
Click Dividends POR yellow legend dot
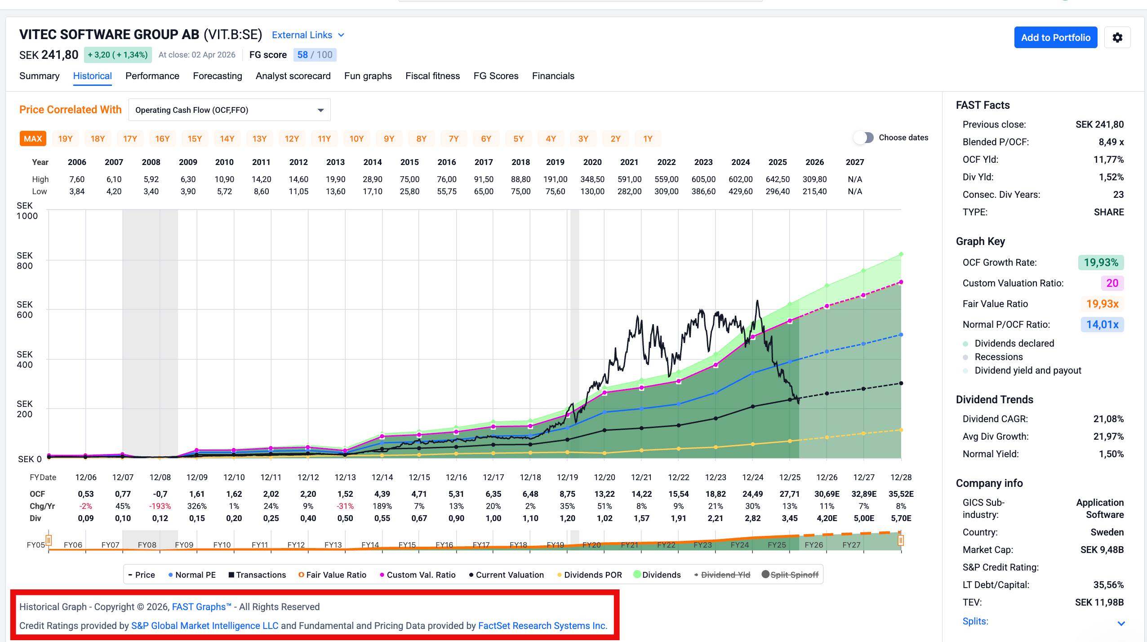pyautogui.click(x=560, y=575)
